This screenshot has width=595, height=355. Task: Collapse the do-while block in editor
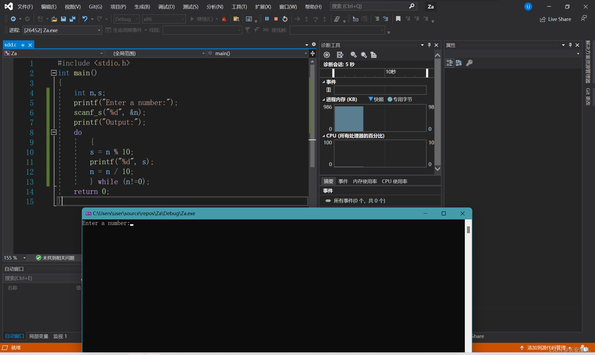[54, 132]
